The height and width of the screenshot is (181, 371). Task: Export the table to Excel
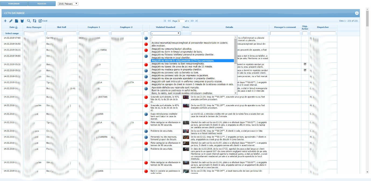(x=43, y=21)
